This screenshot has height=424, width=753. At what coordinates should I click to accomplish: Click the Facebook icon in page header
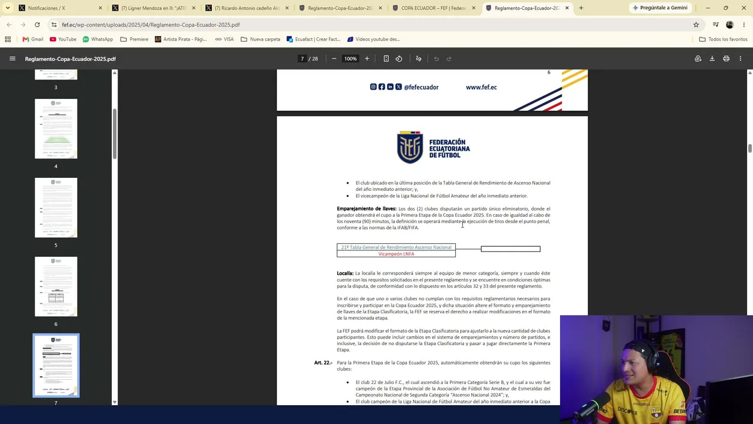382,87
